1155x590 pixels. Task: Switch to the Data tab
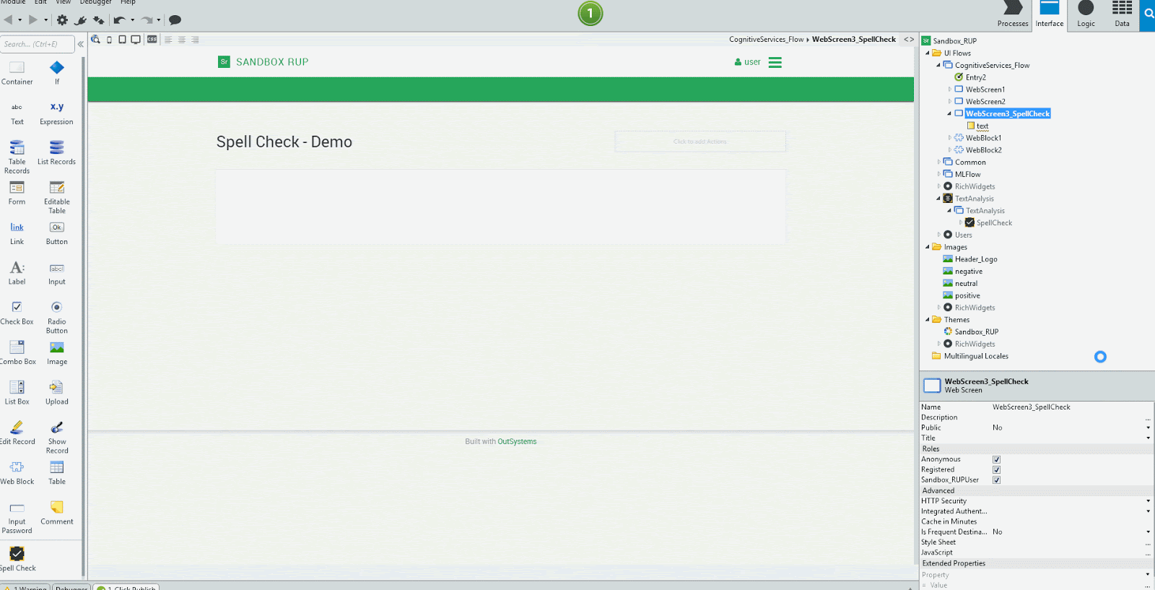(1122, 14)
